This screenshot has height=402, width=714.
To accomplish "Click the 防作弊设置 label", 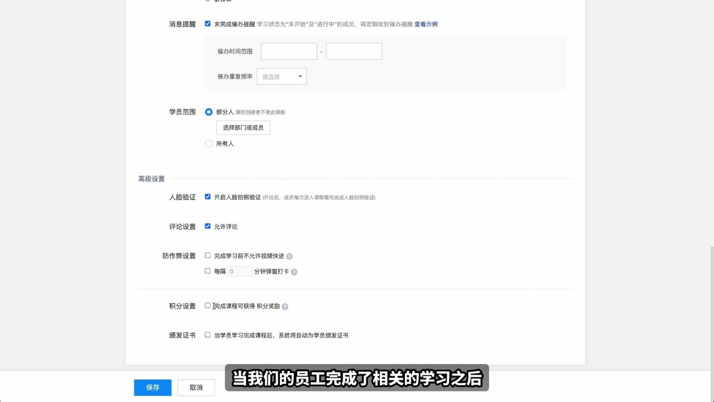I will point(179,256).
